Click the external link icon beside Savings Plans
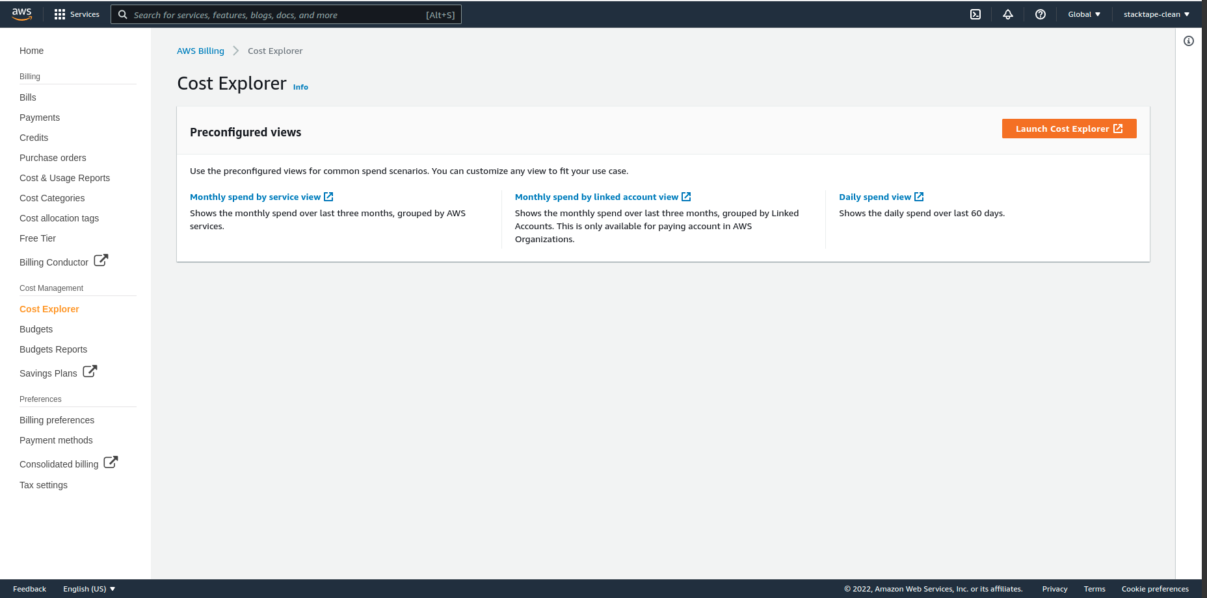Image resolution: width=1207 pixels, height=598 pixels. point(90,371)
